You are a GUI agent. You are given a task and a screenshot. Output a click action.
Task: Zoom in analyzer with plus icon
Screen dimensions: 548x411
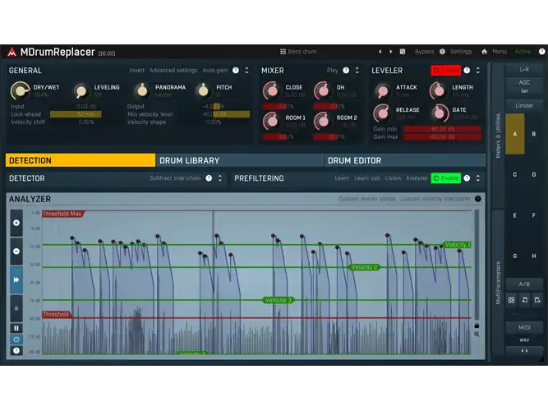coord(16,223)
